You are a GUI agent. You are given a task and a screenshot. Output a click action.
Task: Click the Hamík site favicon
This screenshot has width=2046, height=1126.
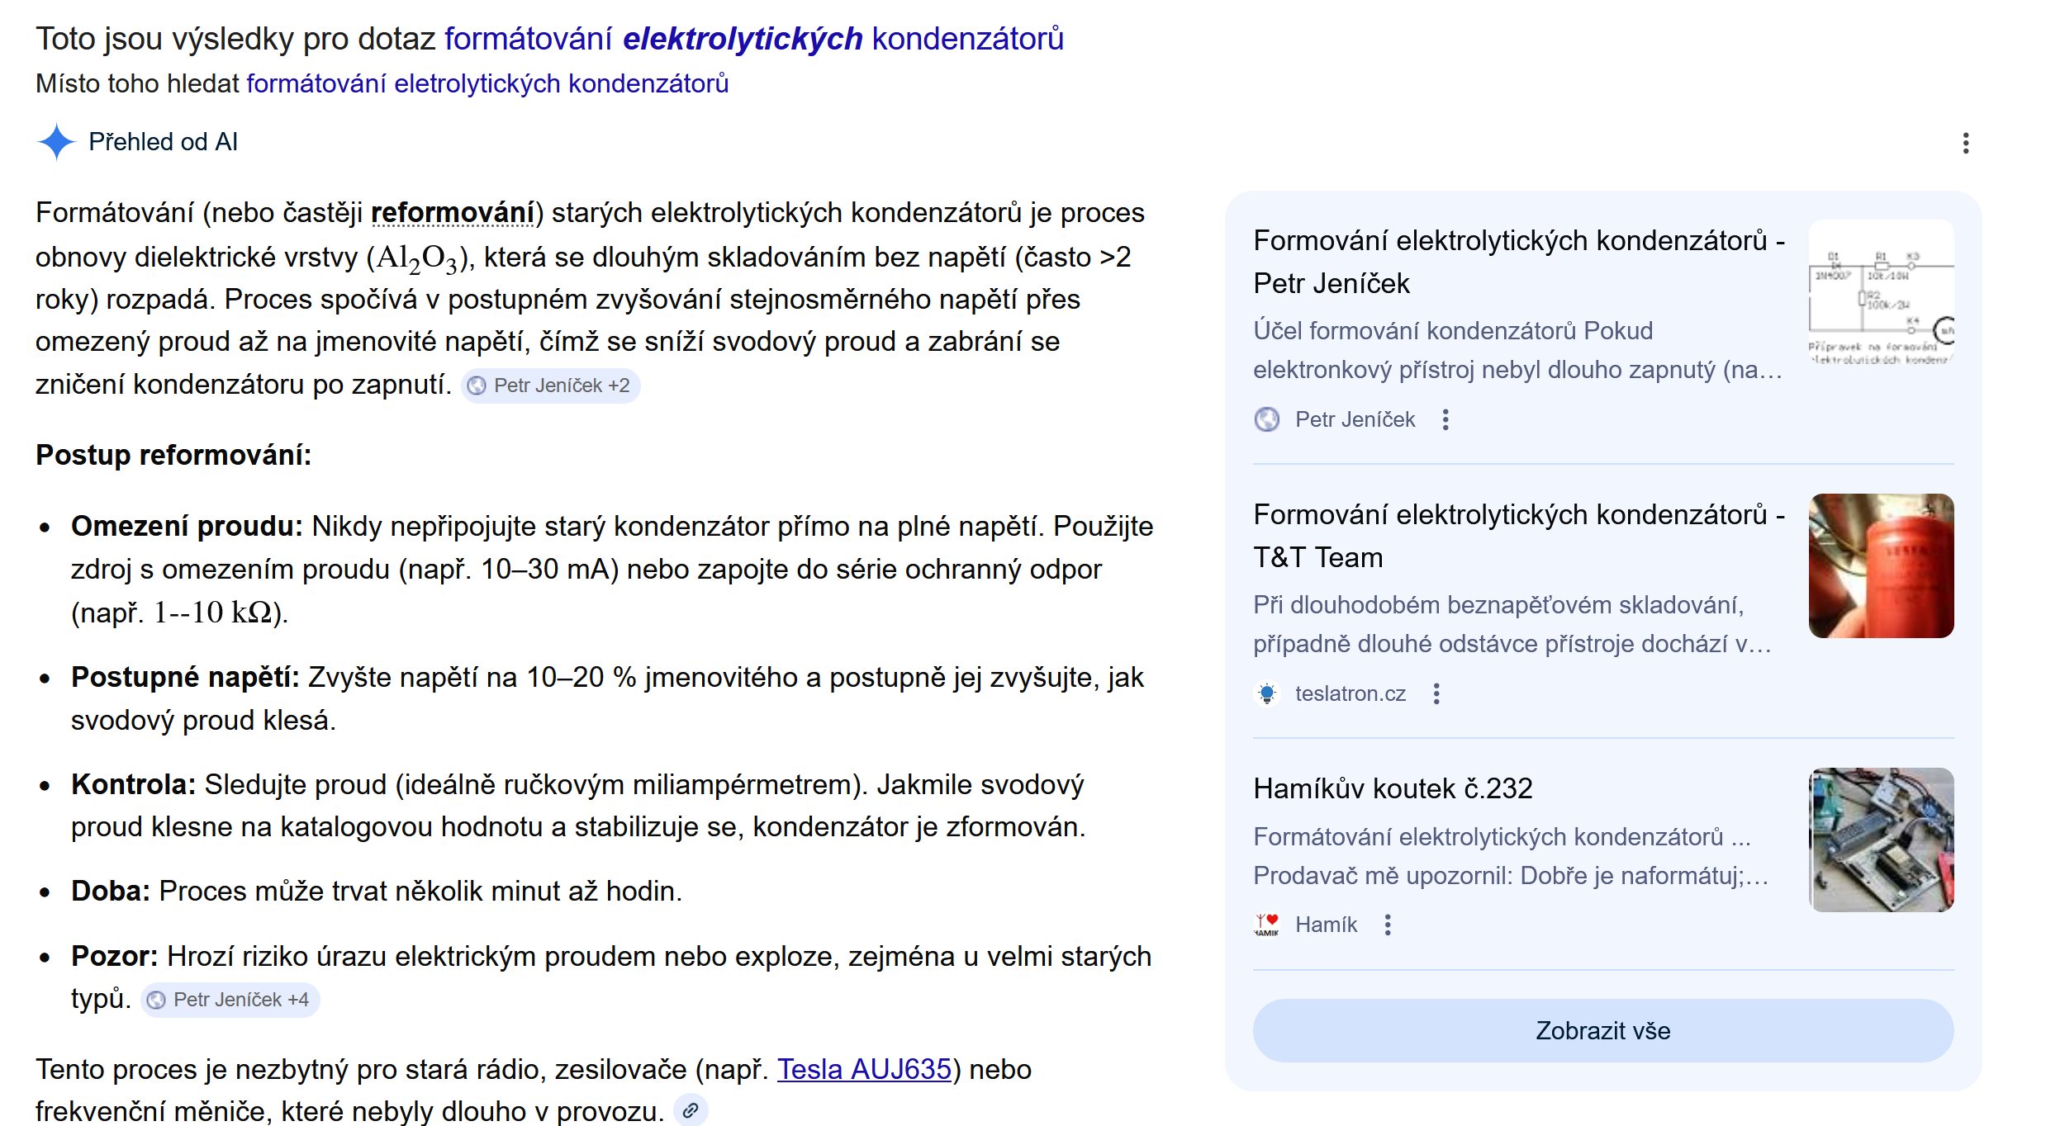pyautogui.click(x=1266, y=925)
